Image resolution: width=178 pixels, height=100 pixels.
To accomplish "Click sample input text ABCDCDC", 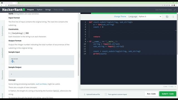I will [14, 59].
